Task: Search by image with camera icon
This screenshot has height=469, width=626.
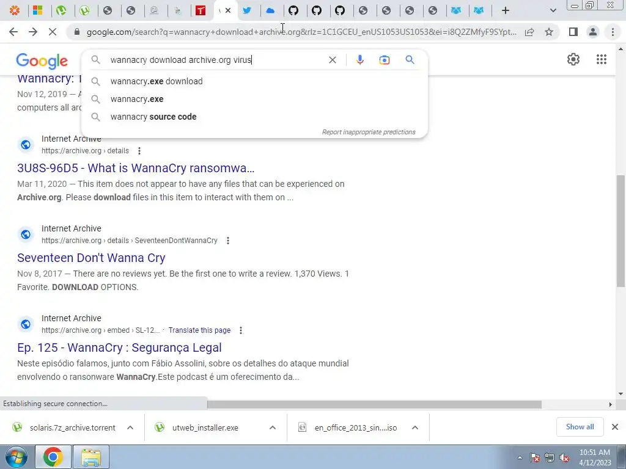Action: [x=384, y=60]
